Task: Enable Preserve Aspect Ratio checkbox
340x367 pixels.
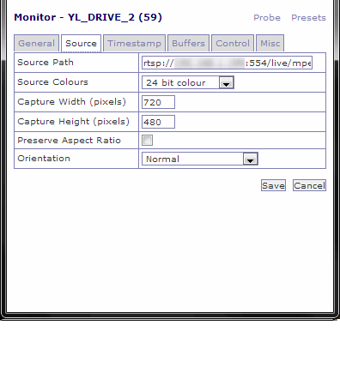Action: click(x=147, y=141)
